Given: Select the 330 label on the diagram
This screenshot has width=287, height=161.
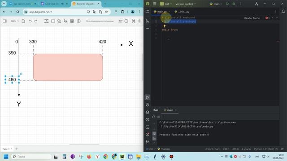Looking at the screenshot, I should pos(33,42).
